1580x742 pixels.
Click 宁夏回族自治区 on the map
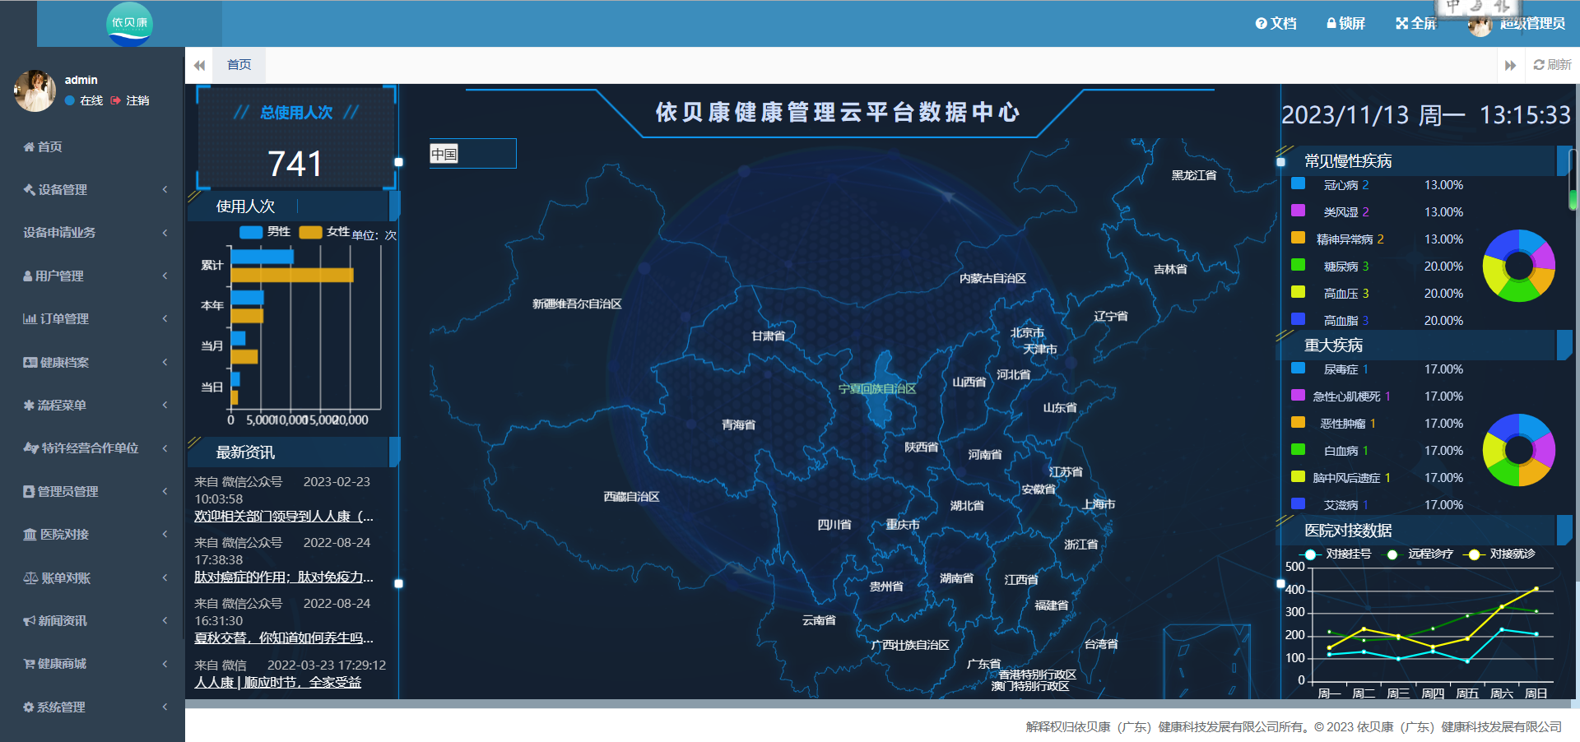coord(877,389)
